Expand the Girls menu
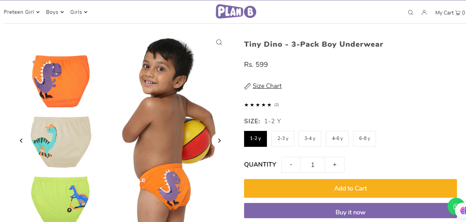466x222 pixels. coord(79,12)
